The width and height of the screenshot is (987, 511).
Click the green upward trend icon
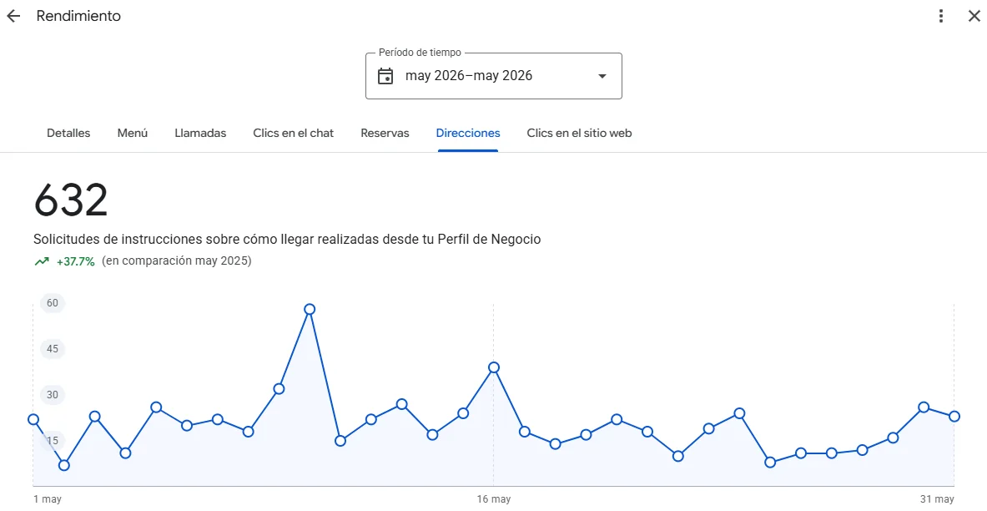pyautogui.click(x=42, y=261)
